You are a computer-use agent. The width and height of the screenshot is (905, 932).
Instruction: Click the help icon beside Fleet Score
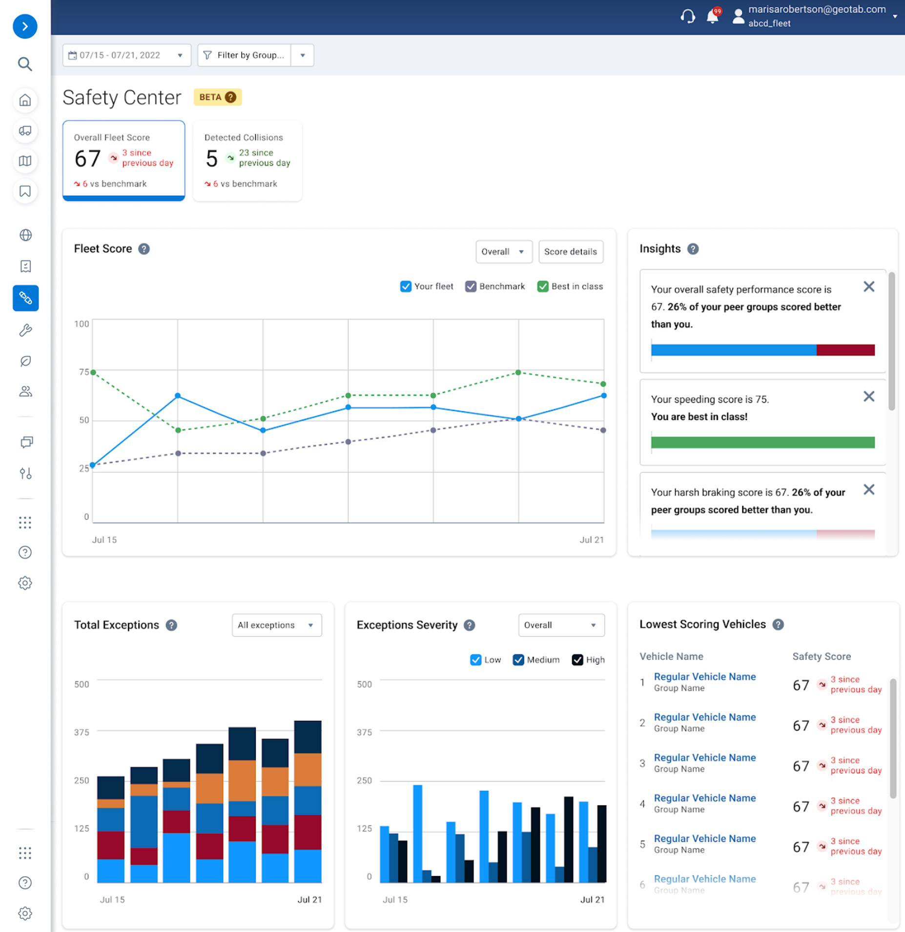(144, 249)
